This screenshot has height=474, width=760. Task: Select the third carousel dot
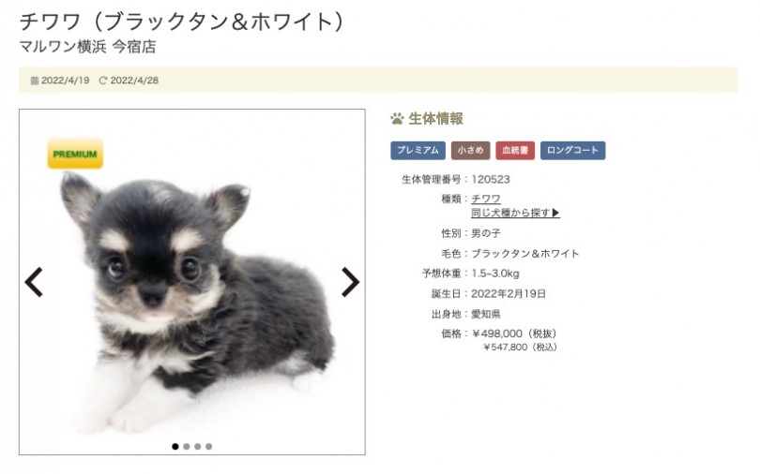tap(198, 447)
